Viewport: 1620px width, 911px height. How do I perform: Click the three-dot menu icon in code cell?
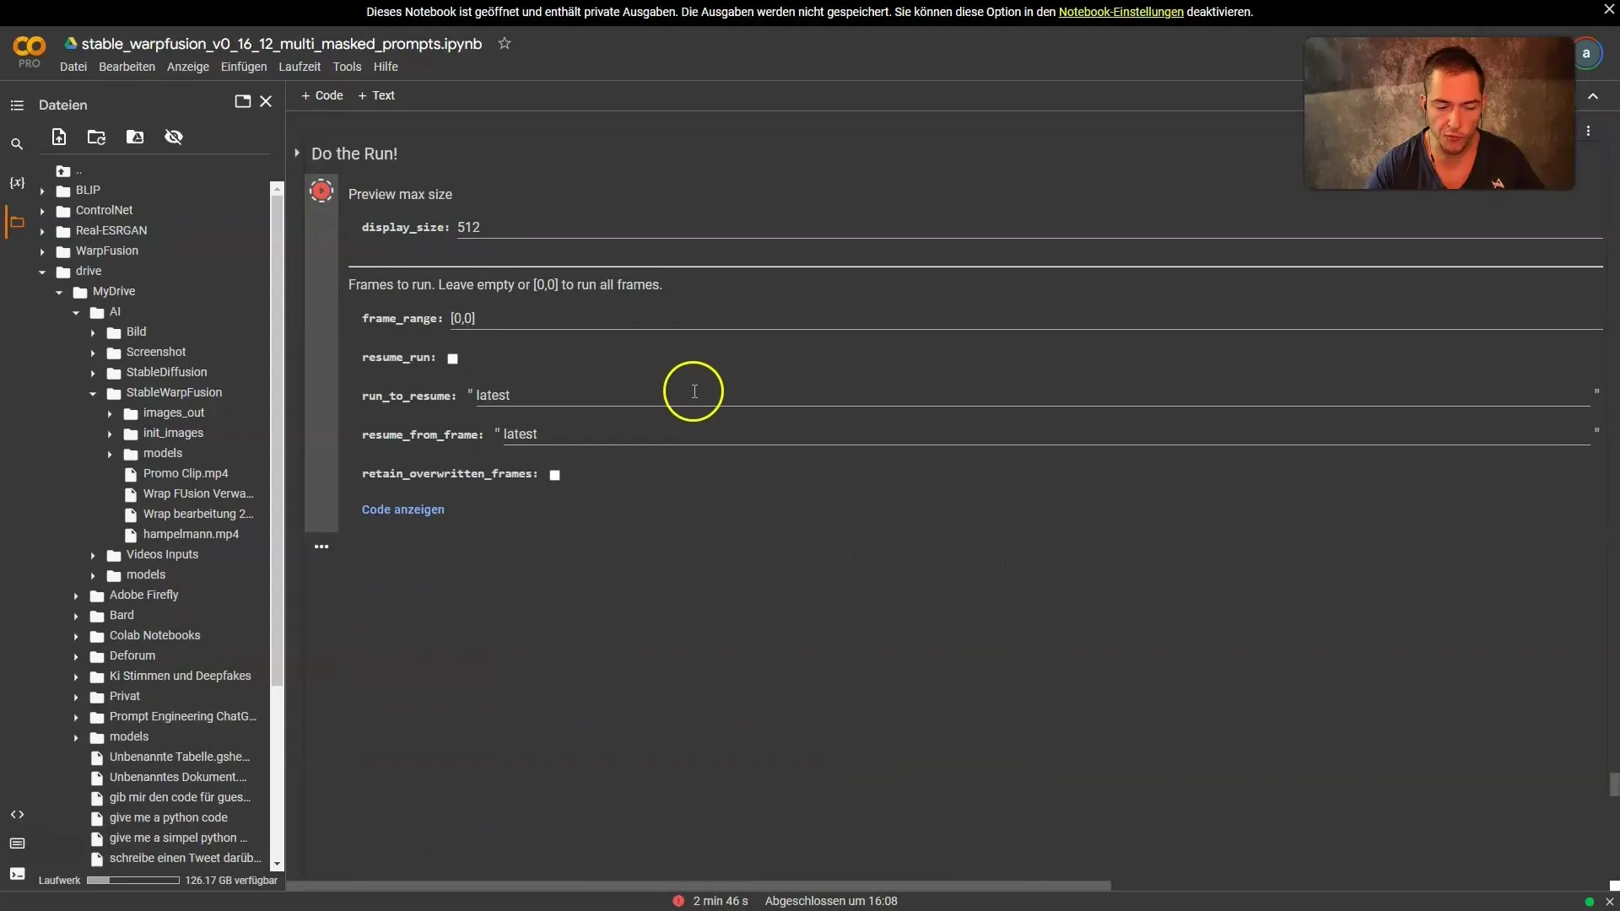321,545
